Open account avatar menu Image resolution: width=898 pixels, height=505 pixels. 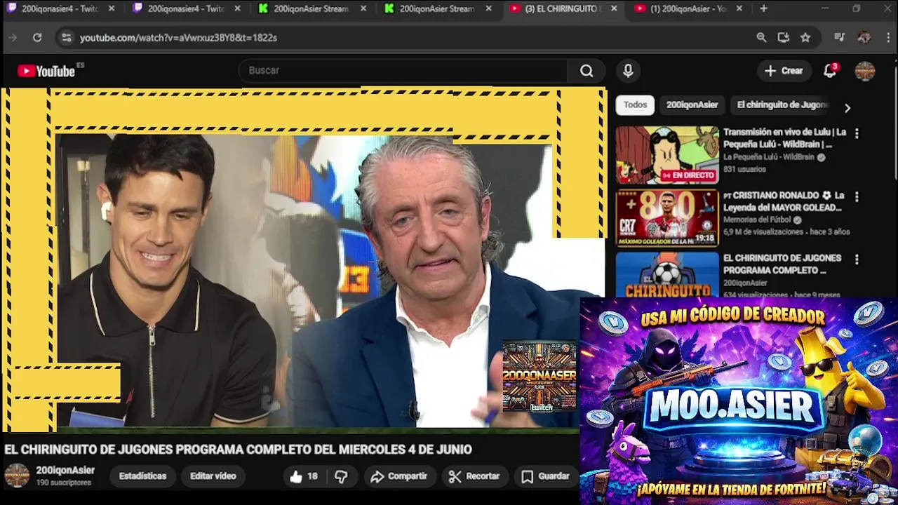[864, 71]
